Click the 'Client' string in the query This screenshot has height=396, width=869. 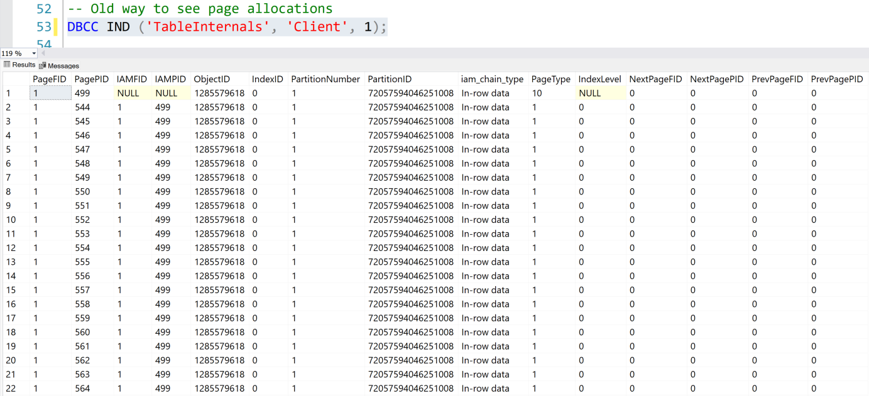coord(317,27)
